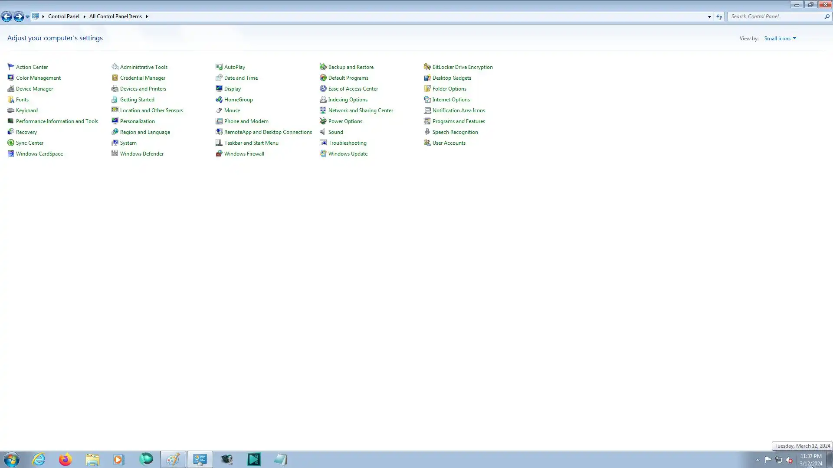Open the Network and Sharing Center link
This screenshot has height=468, width=833.
pyautogui.click(x=361, y=110)
